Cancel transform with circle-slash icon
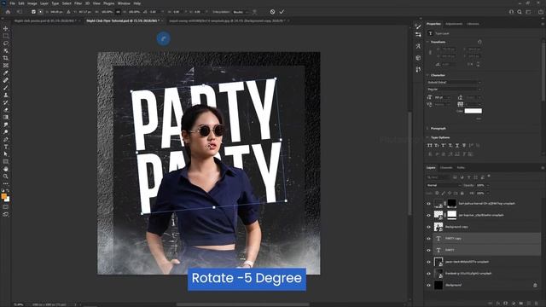 [x=272, y=12]
